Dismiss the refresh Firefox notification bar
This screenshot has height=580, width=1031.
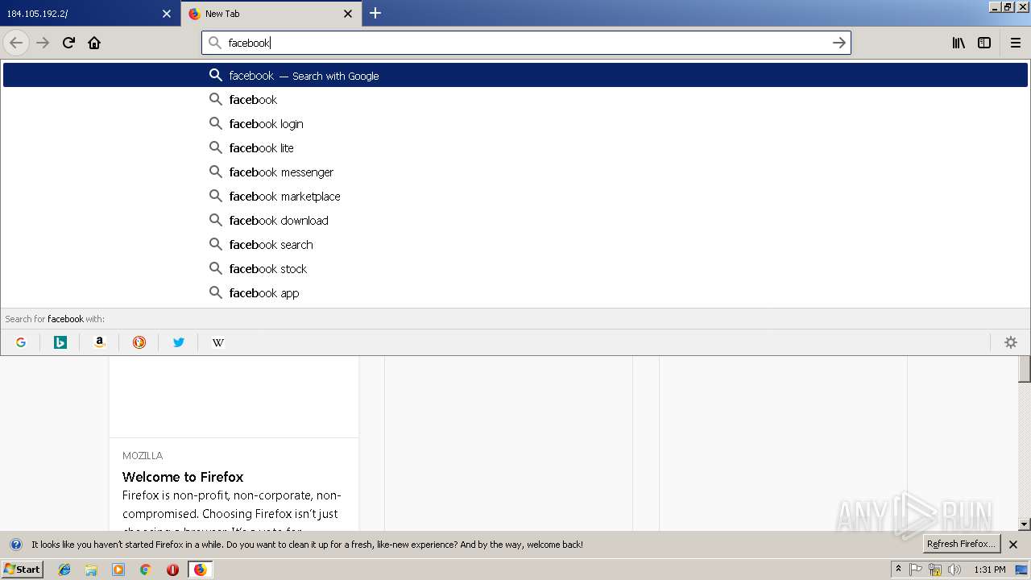pos(1013,545)
